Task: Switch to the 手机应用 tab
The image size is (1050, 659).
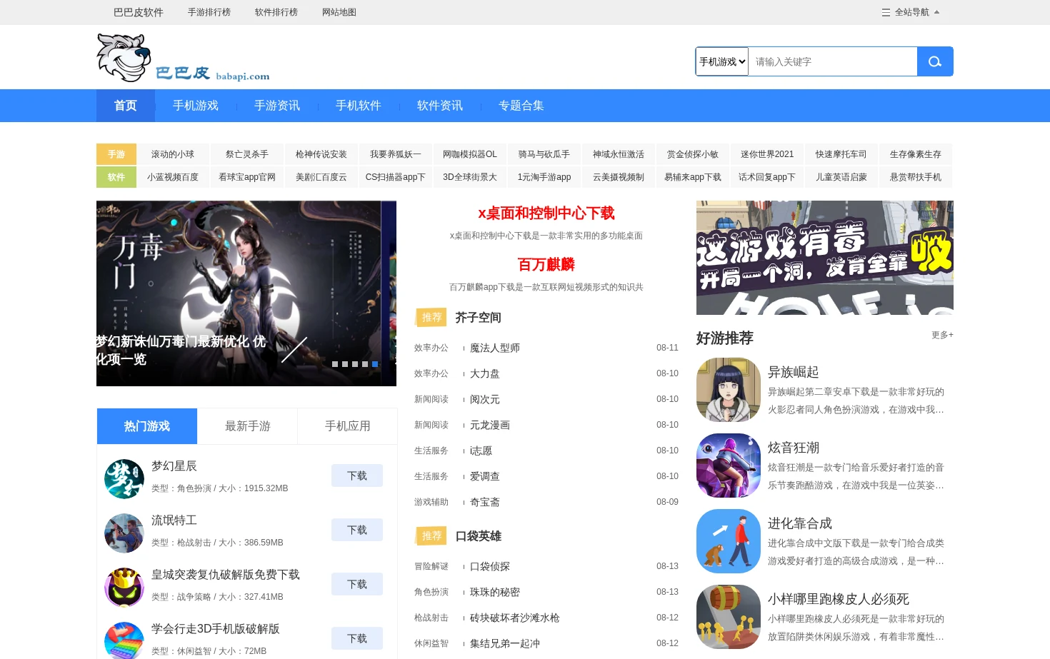Action: (x=348, y=426)
